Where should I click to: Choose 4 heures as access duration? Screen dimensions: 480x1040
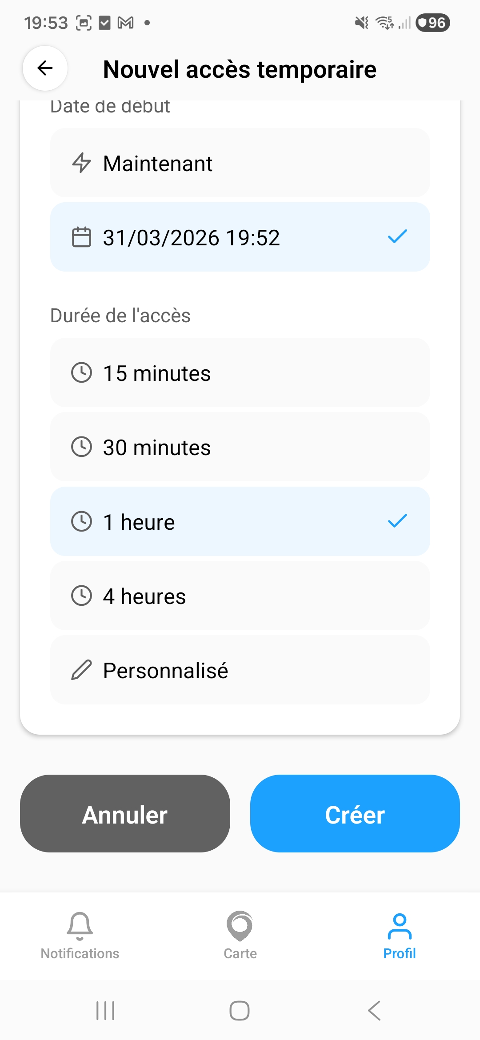coord(240,596)
